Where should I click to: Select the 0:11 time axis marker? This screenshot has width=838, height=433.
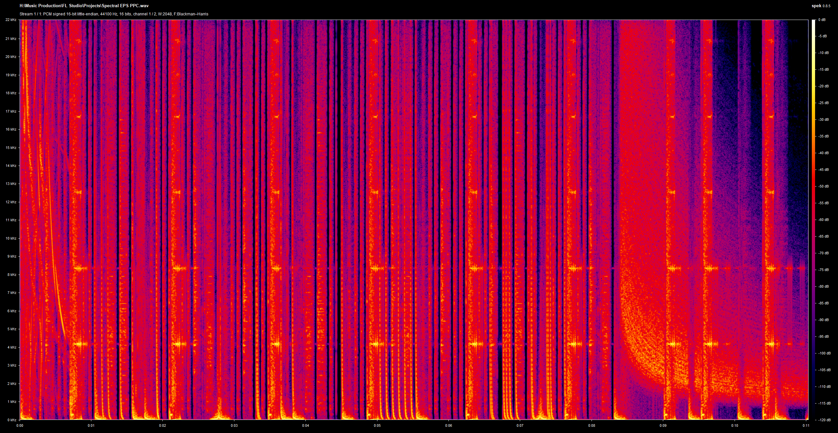coord(806,426)
